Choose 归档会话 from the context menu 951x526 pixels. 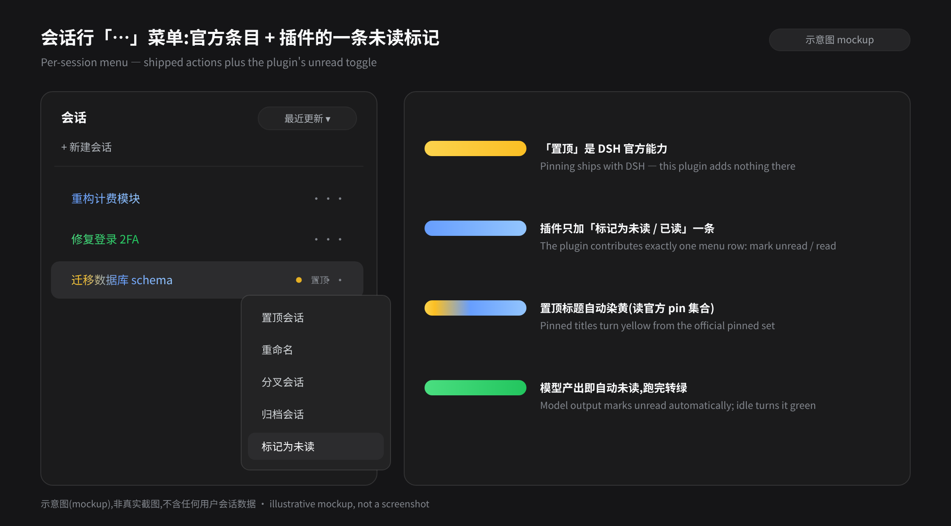click(316, 414)
